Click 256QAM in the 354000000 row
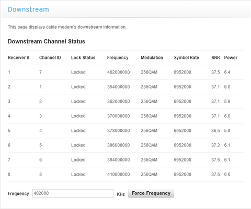The width and height of the screenshot is (251, 209). [x=149, y=87]
